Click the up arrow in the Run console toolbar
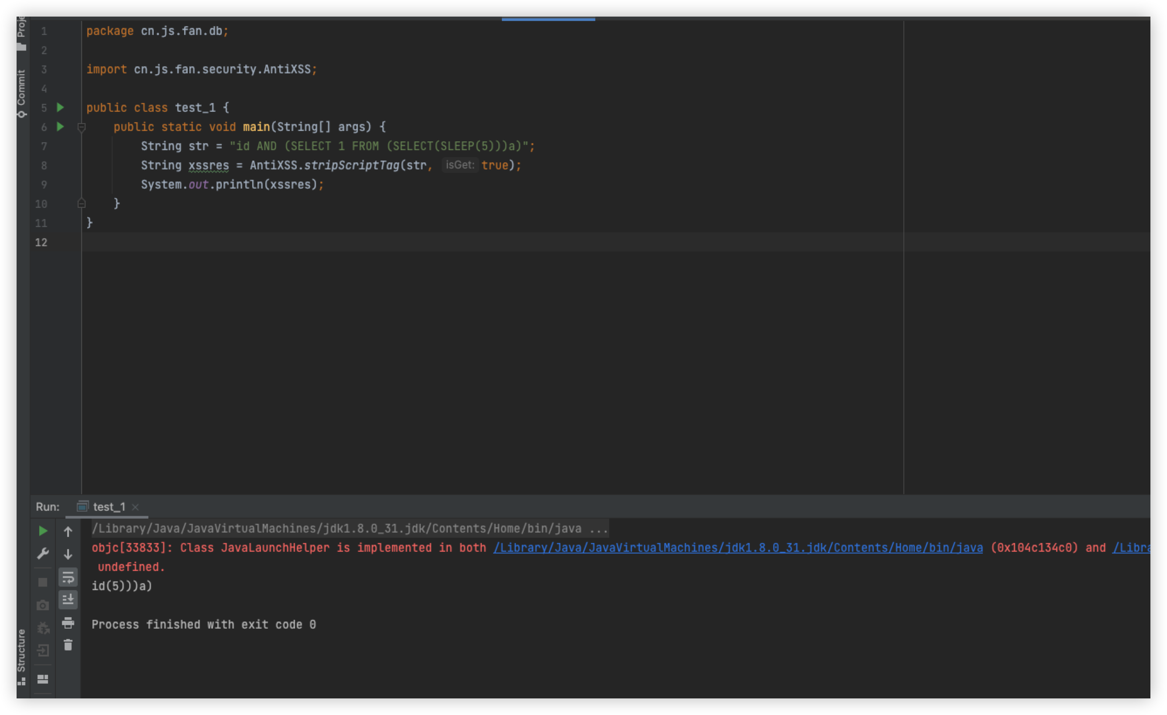The image size is (1167, 715). (x=68, y=532)
